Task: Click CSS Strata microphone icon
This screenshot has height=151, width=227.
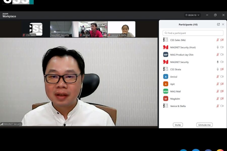Action: click(218, 69)
